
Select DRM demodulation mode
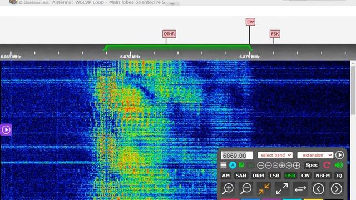[x=258, y=176]
